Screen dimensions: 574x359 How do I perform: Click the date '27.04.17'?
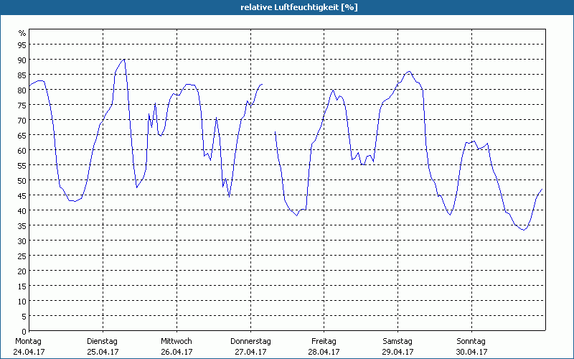[250, 352]
